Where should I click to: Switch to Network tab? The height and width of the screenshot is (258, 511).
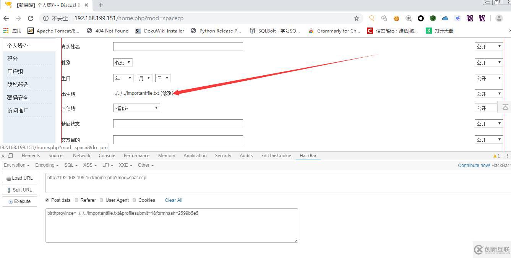pos(82,156)
